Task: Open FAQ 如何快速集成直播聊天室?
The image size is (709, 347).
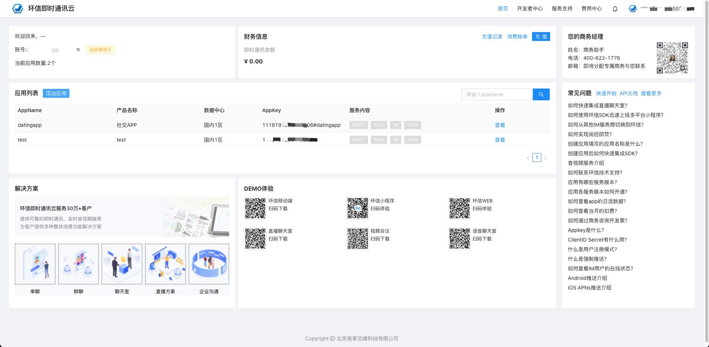Action: tap(597, 105)
